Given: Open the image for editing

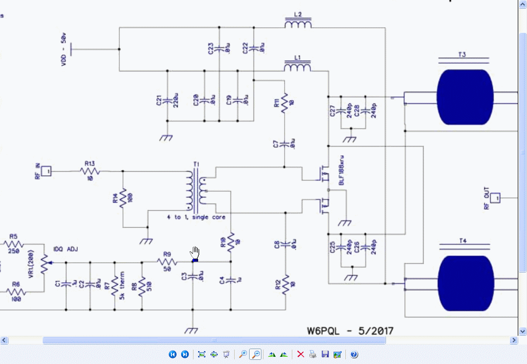Looking at the screenshot, I should tap(337, 354).
